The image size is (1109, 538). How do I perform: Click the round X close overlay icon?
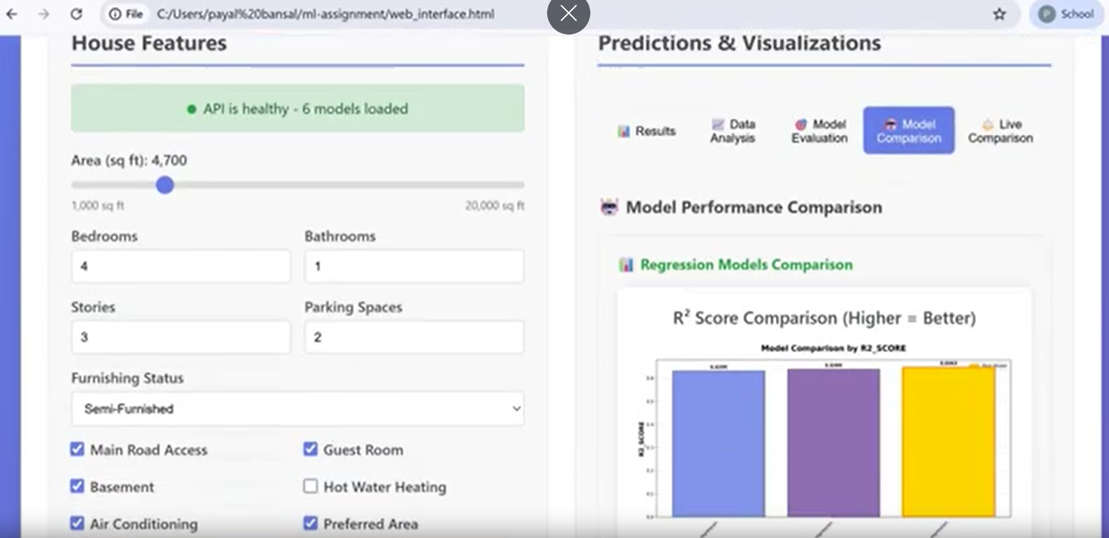(x=568, y=13)
